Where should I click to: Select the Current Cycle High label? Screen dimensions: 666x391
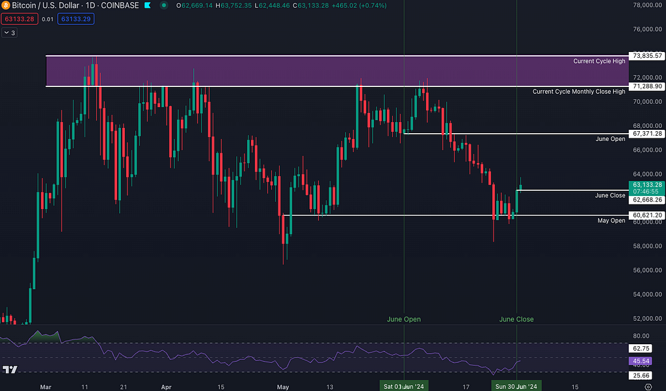pyautogui.click(x=599, y=61)
